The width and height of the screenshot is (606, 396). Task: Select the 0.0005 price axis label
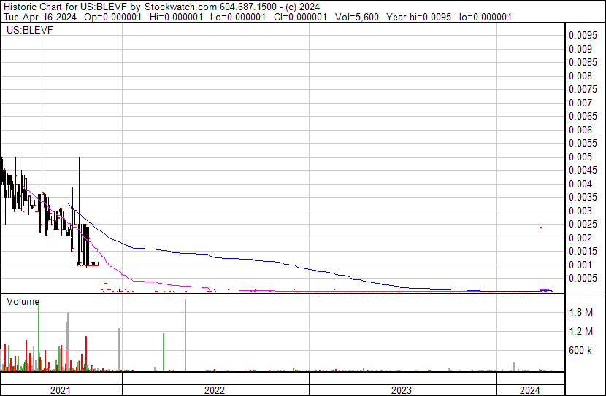tap(583, 279)
